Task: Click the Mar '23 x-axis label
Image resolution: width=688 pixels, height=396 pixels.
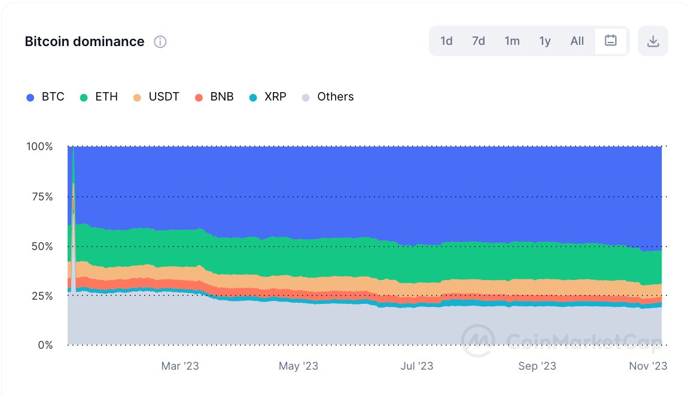Action: point(180,365)
